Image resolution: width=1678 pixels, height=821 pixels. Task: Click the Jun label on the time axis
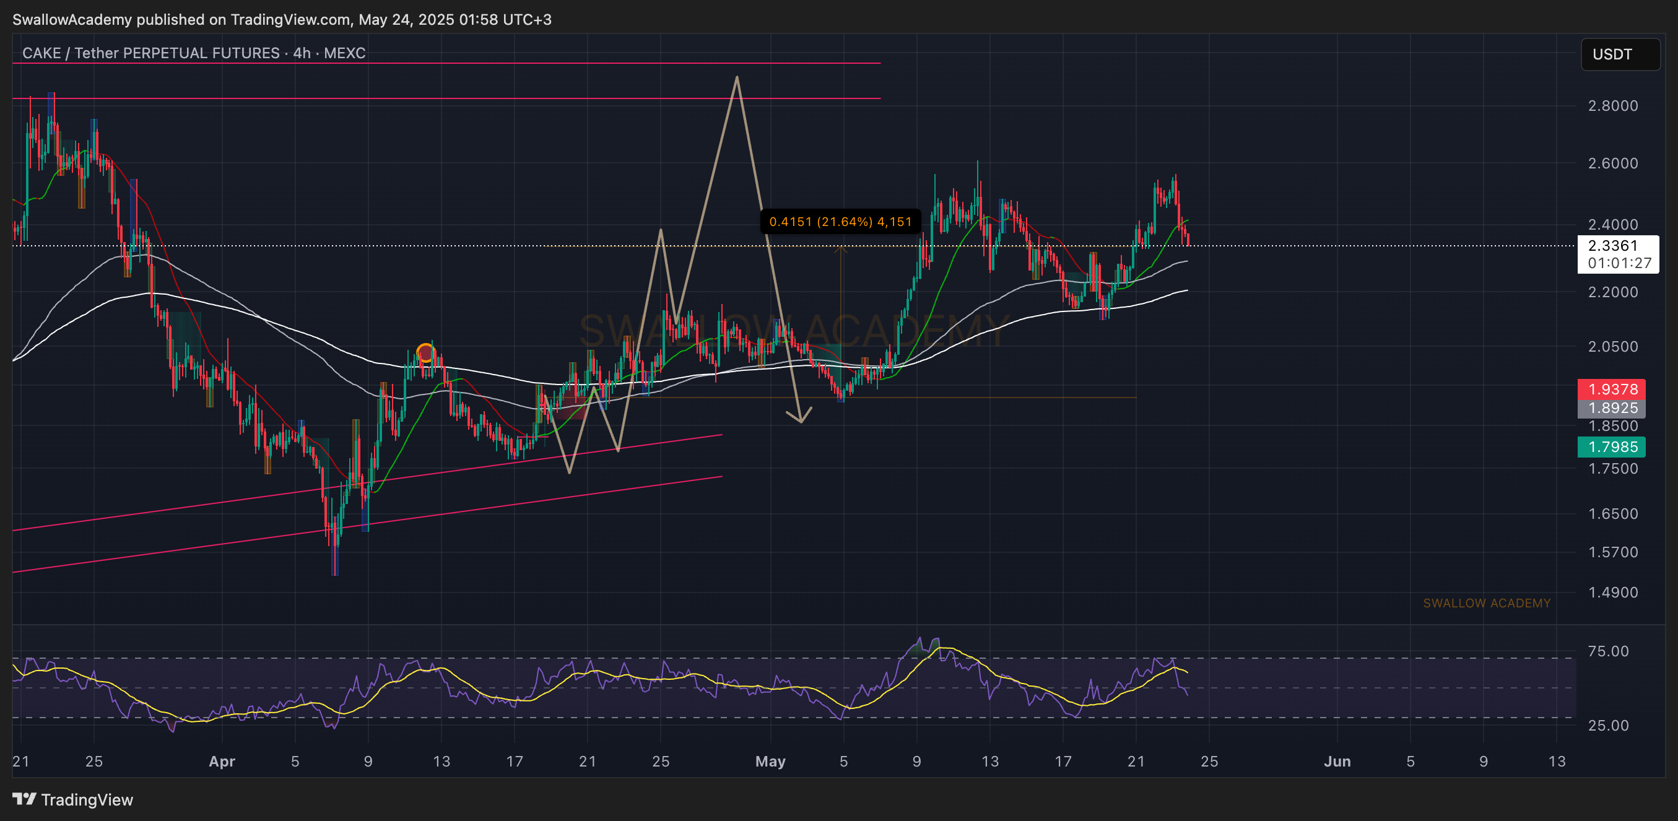click(1337, 761)
